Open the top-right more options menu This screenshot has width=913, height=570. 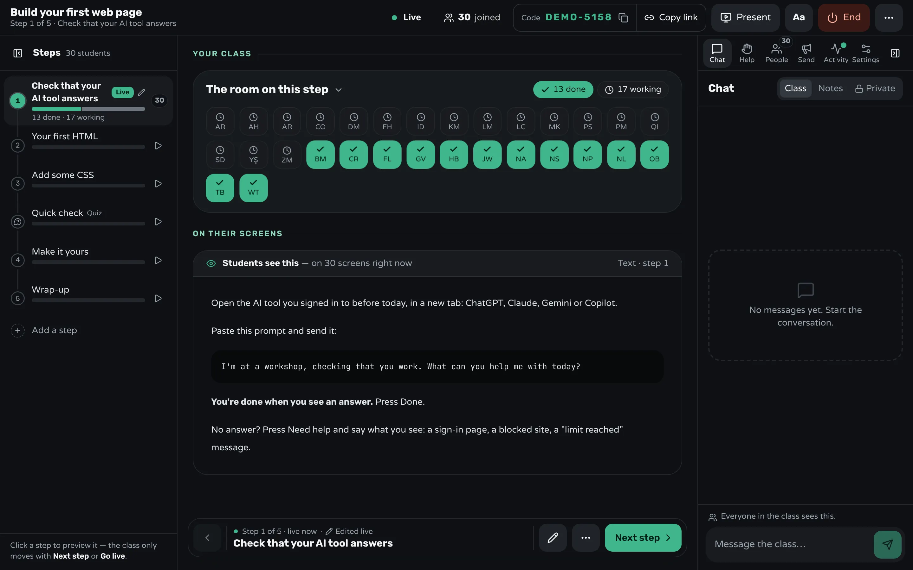(x=889, y=18)
